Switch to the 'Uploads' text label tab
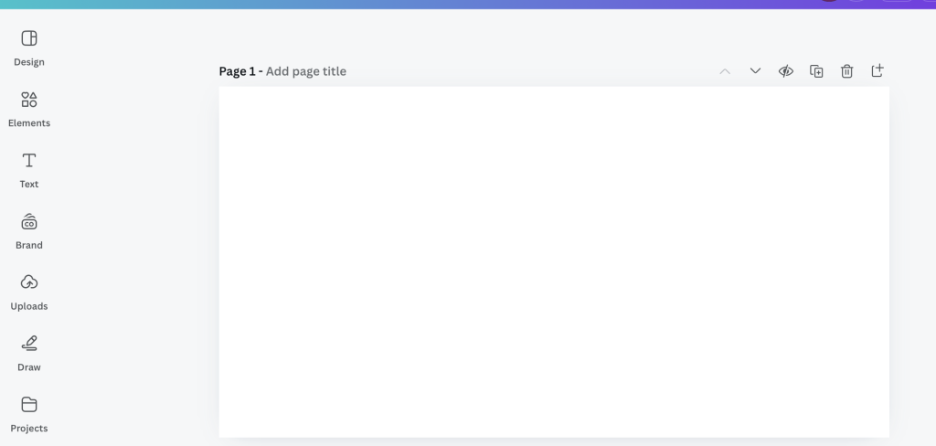The width and height of the screenshot is (936, 446). [29, 306]
